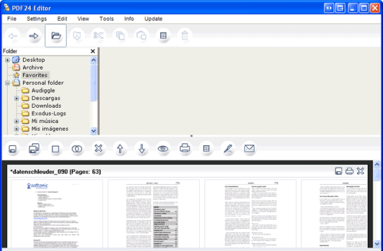Click folder tree scrollbar down arrow
Image resolution: width=383 pixels, height=251 pixels.
click(x=93, y=131)
